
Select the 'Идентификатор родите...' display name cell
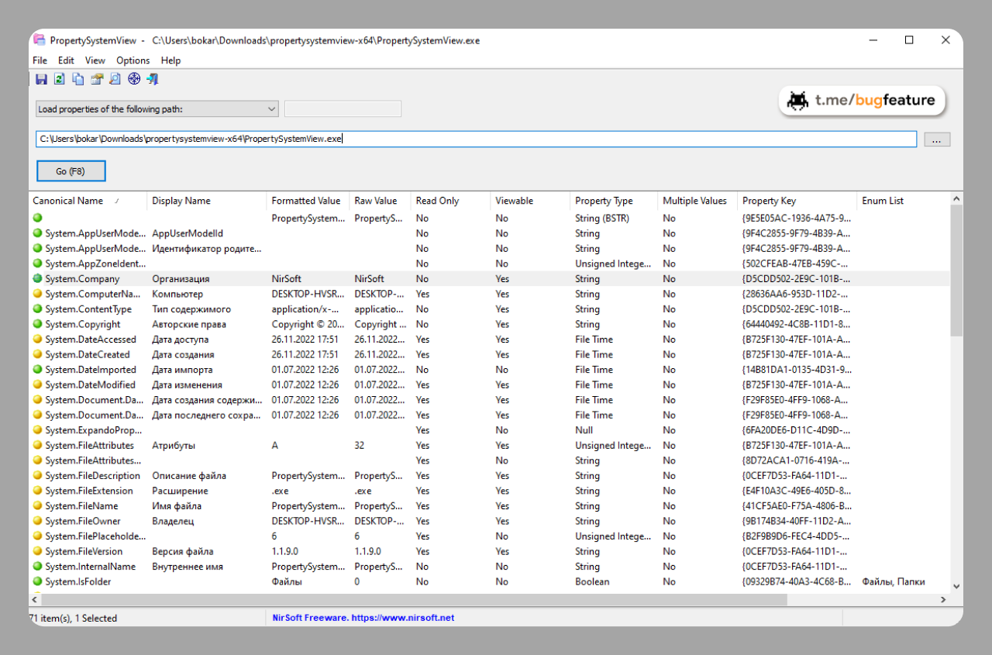[x=207, y=249]
